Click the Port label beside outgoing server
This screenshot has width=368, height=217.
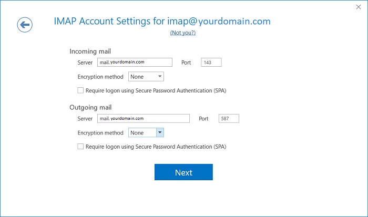pos(203,119)
